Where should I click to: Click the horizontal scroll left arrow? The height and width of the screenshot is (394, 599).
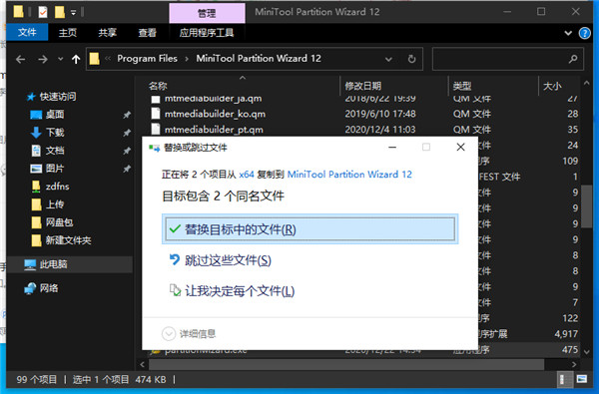(143, 364)
